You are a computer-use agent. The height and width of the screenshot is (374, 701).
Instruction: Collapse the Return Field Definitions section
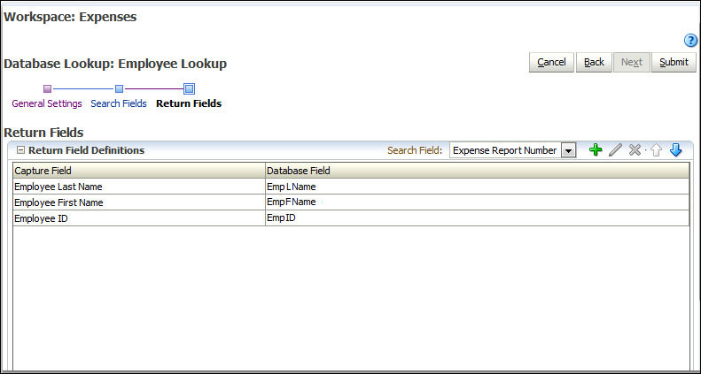(20, 150)
